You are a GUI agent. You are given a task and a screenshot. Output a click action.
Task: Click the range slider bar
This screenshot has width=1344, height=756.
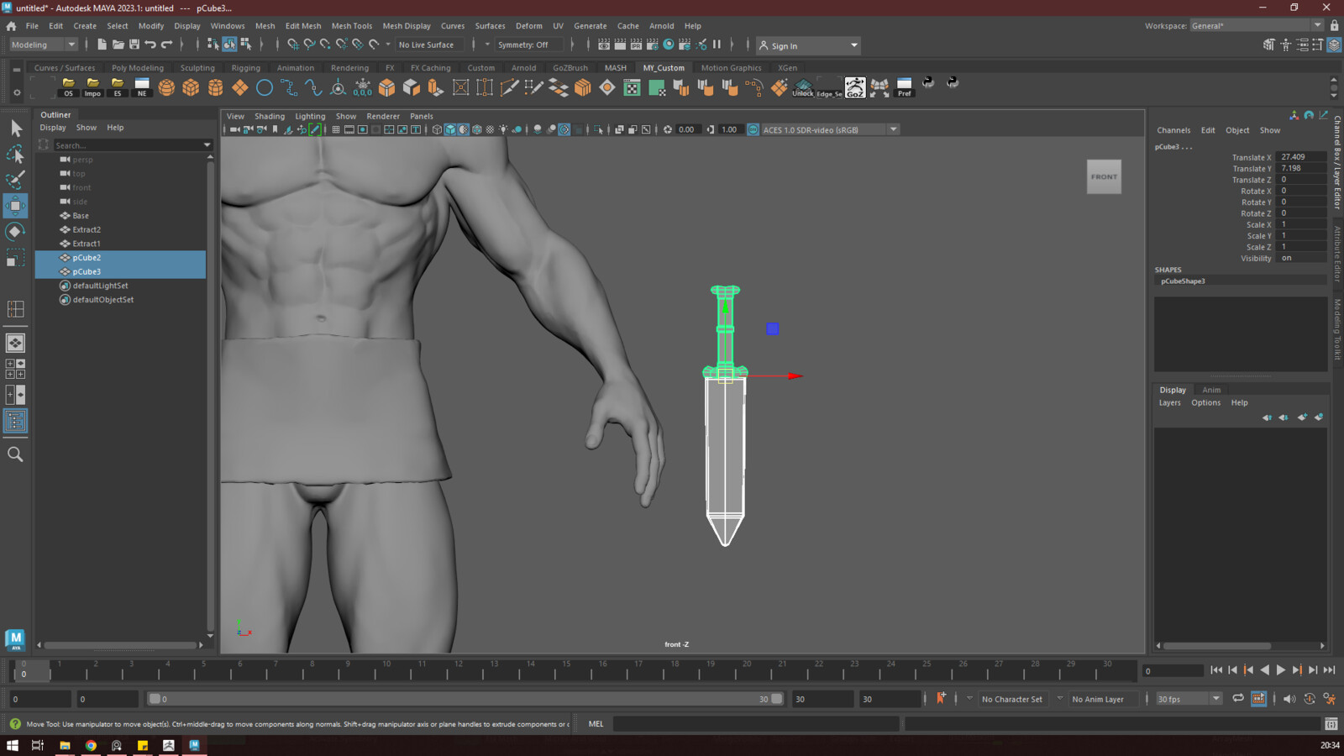click(x=465, y=699)
